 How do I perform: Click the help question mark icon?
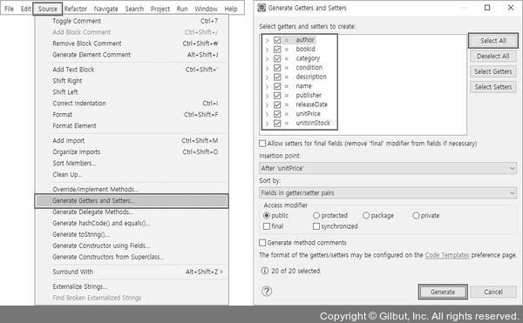coord(267,292)
